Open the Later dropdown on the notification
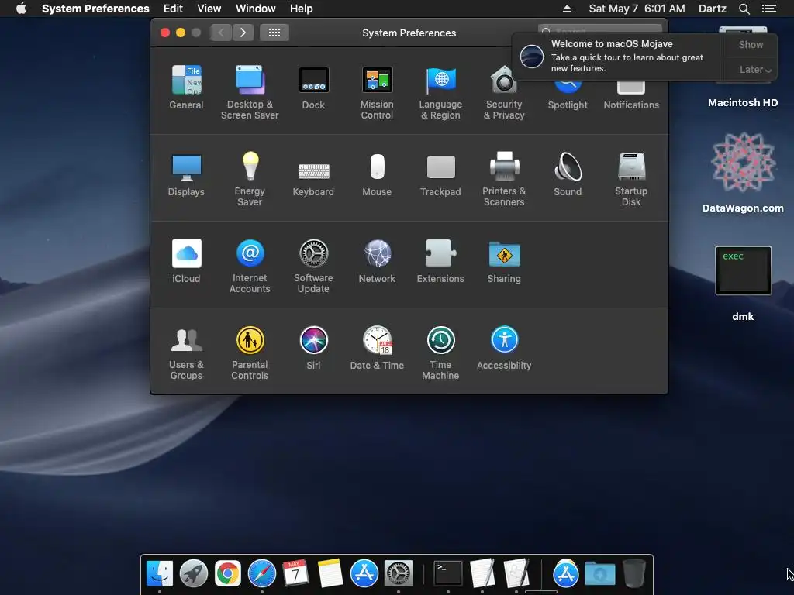The width and height of the screenshot is (794, 595). point(754,70)
